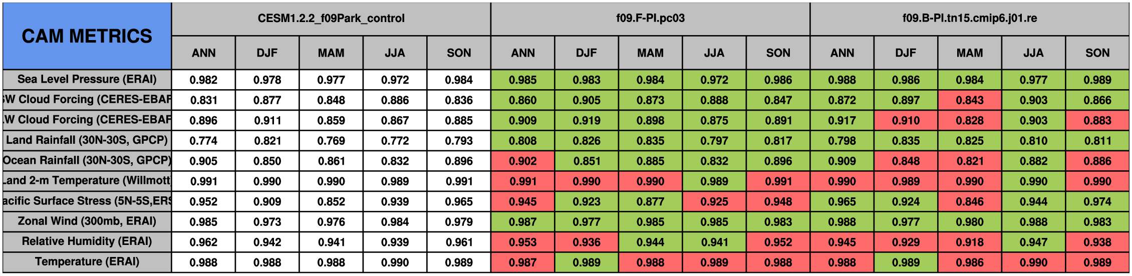1132x276 pixels.
Task: Click the red cell with value 0.902
Action: pos(522,161)
